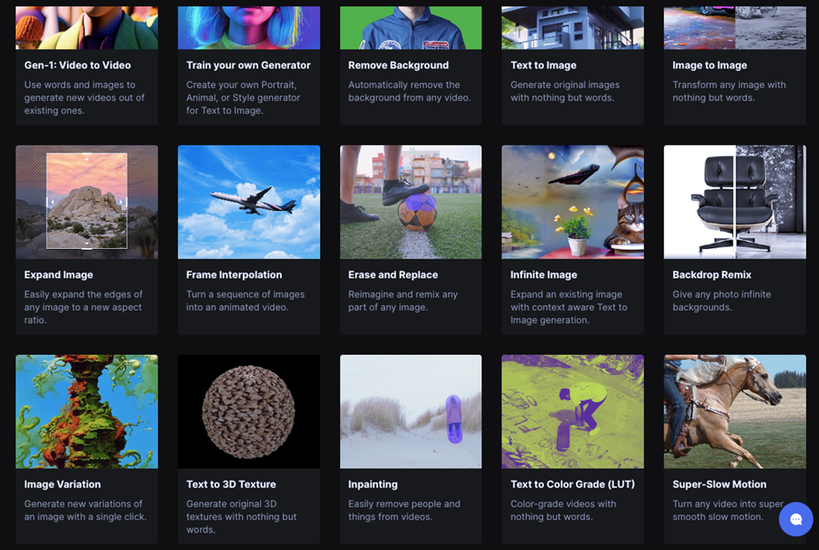
Task: Click 'Reimagine and remix any part' description
Action: pos(403,301)
